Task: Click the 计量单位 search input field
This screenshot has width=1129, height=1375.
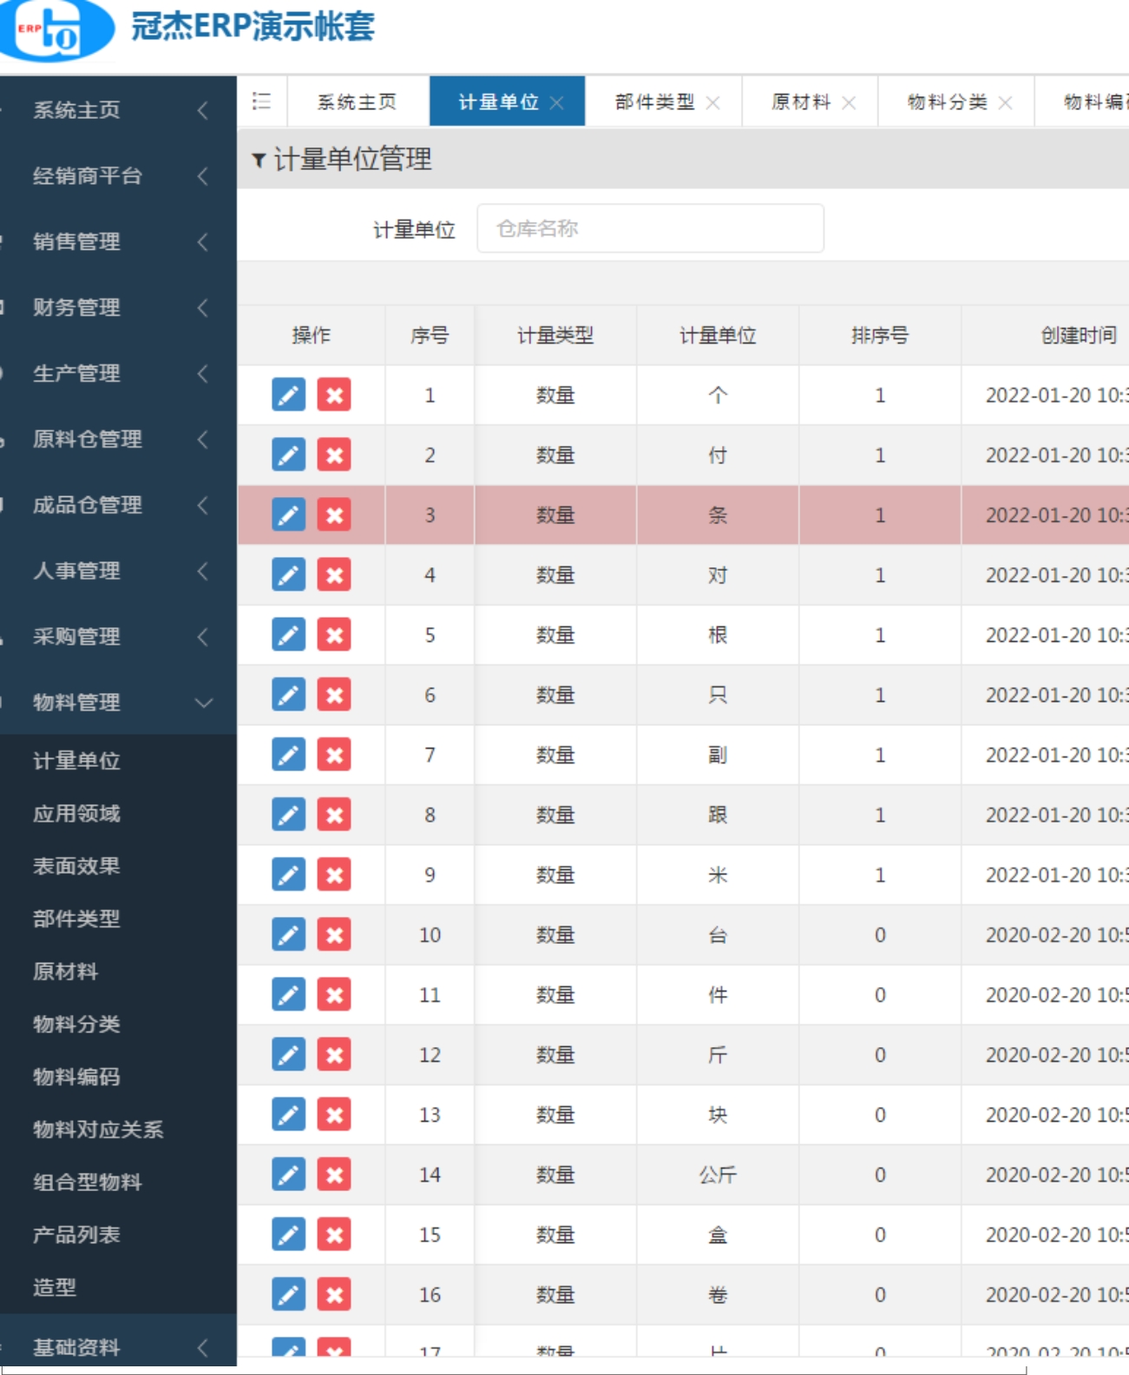Action: [x=650, y=229]
